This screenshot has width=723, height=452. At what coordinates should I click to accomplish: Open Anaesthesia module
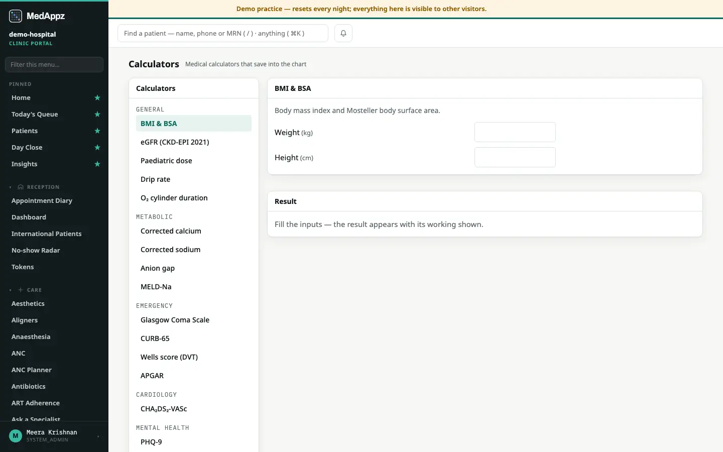pyautogui.click(x=31, y=337)
